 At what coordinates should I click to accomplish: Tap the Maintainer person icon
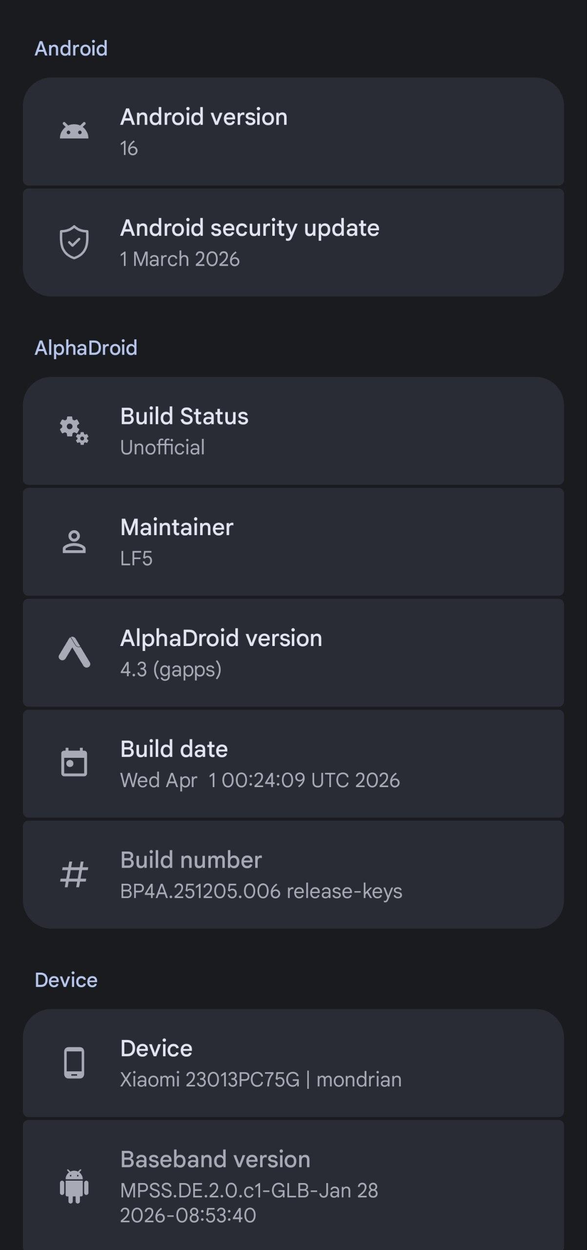[74, 542]
